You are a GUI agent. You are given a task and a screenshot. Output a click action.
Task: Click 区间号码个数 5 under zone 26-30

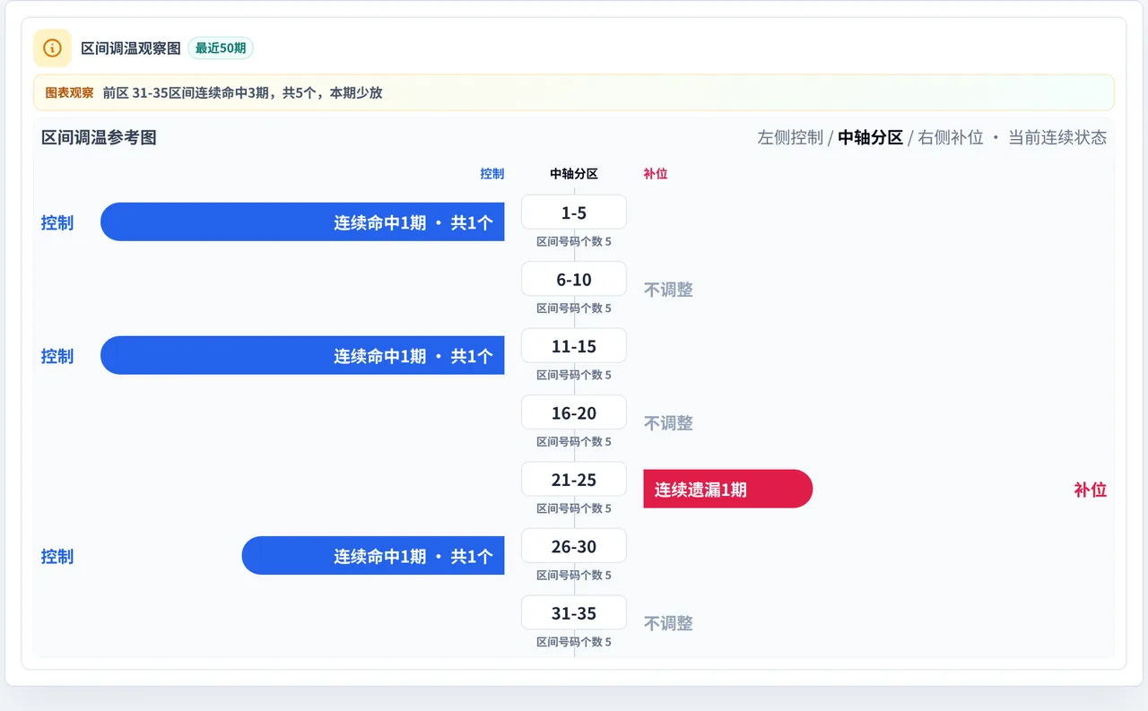click(574, 576)
